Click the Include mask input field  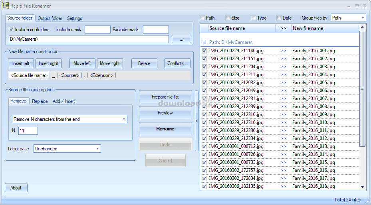[97, 30]
